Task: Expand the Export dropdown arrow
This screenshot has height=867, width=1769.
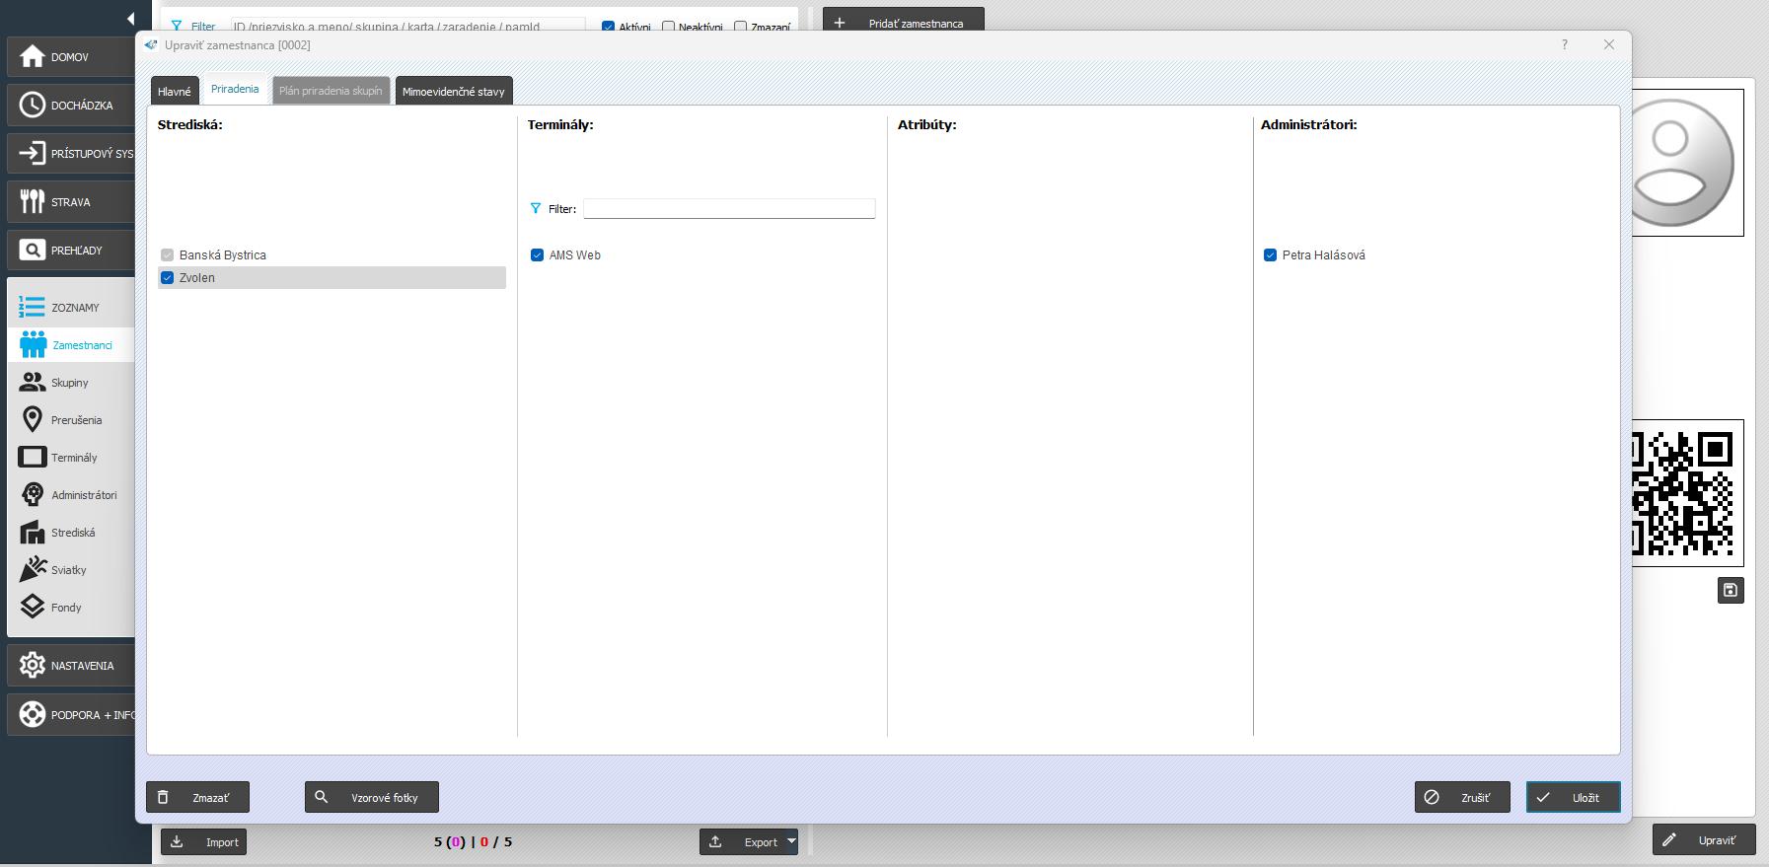Action: pos(791,841)
